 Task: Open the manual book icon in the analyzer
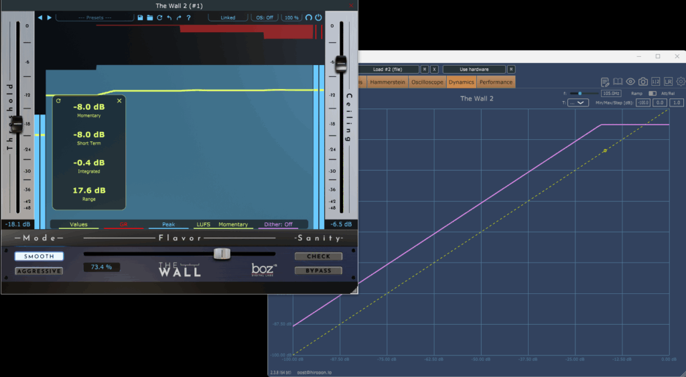click(618, 82)
